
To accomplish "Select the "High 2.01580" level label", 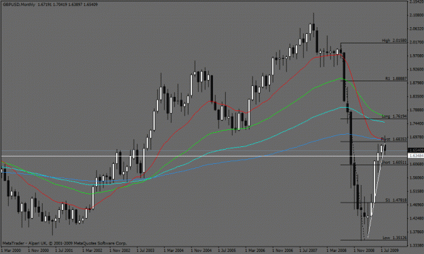I will (394, 41).
